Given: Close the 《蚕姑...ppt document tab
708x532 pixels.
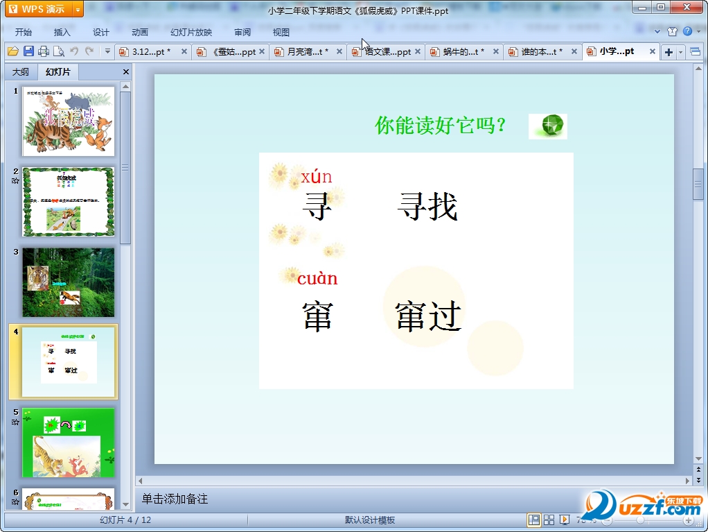Looking at the screenshot, I should (262, 51).
